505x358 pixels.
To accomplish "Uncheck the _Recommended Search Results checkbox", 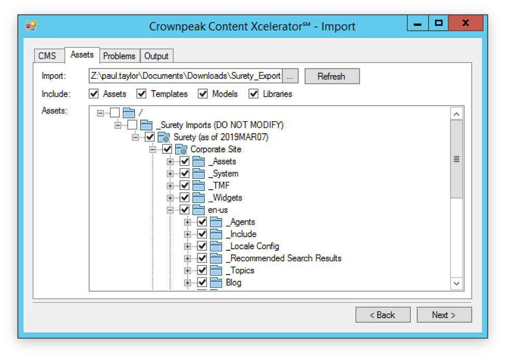I will (x=202, y=258).
